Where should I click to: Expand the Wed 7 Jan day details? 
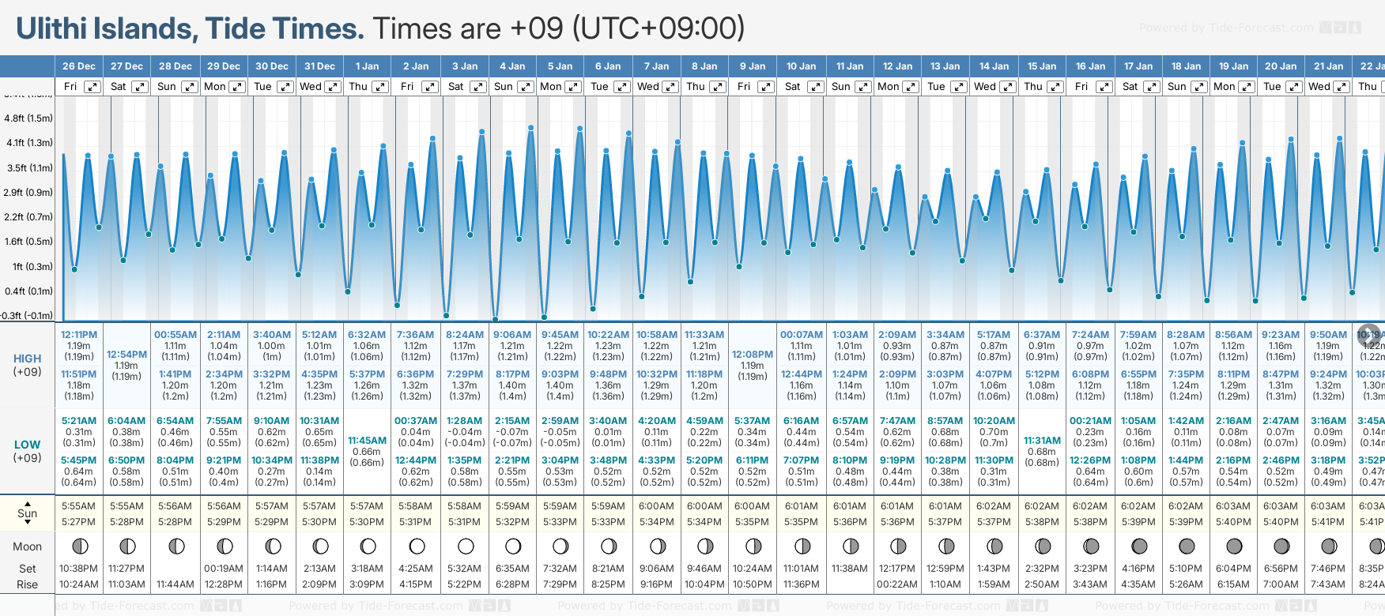(670, 87)
